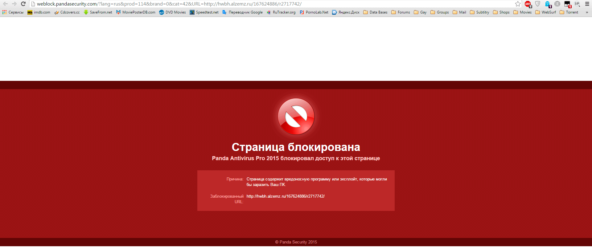
Task: Open the Speedtest.net bookmark
Action: pyautogui.click(x=204, y=12)
